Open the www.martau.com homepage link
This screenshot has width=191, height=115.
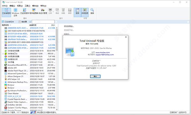point(103,53)
